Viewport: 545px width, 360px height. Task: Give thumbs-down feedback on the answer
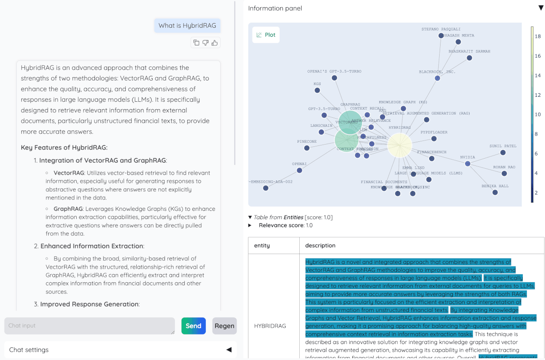point(205,42)
